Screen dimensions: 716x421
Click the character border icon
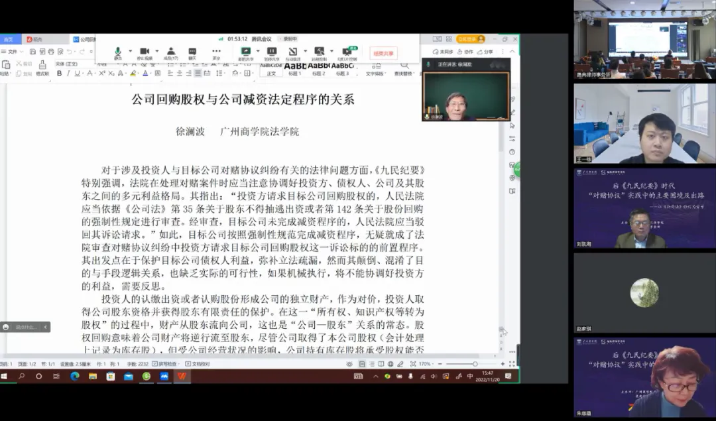pyautogui.click(x=158, y=73)
